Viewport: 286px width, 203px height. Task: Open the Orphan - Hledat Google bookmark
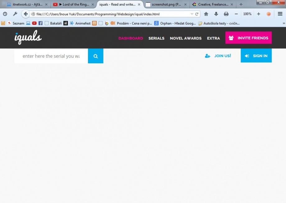coord(175,23)
